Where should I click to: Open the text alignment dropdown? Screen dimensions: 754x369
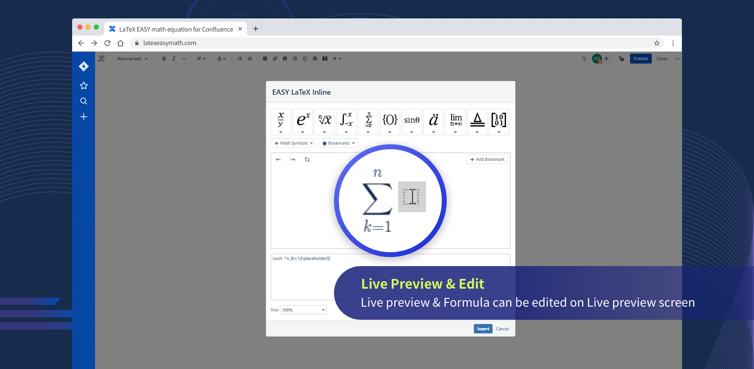pyautogui.click(x=201, y=59)
